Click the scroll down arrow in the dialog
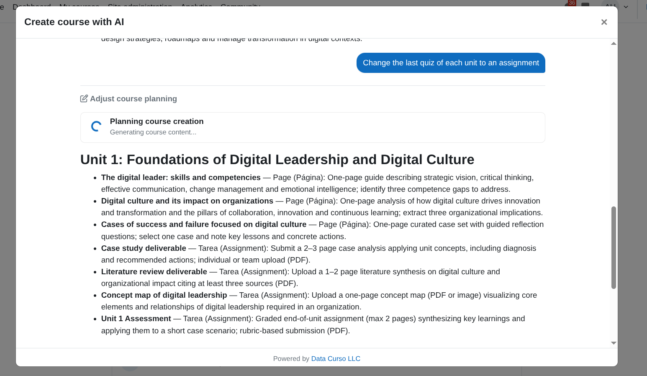 click(x=614, y=343)
